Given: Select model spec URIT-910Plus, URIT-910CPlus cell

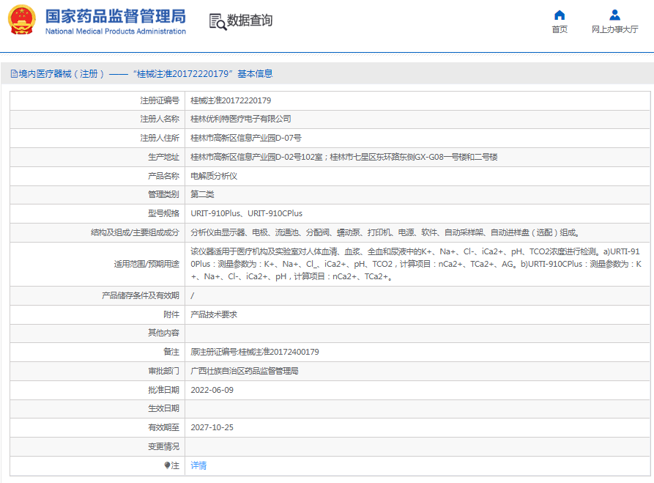Looking at the screenshot, I should (246, 213).
